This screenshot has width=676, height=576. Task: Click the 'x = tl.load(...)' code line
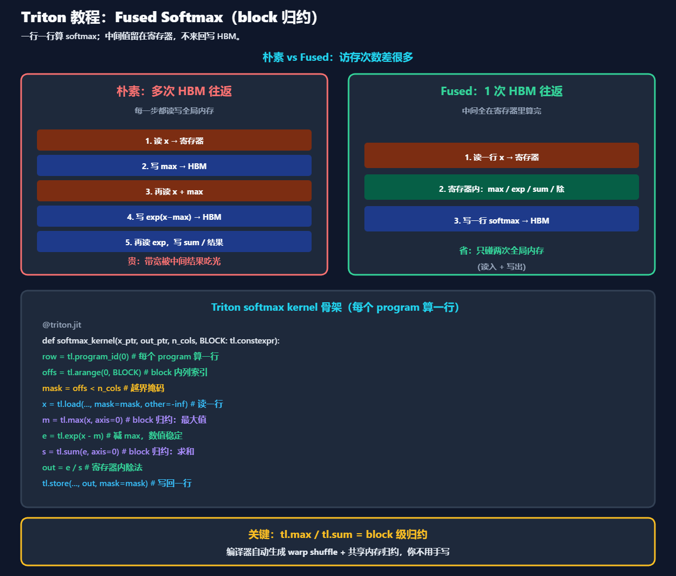pos(133,404)
